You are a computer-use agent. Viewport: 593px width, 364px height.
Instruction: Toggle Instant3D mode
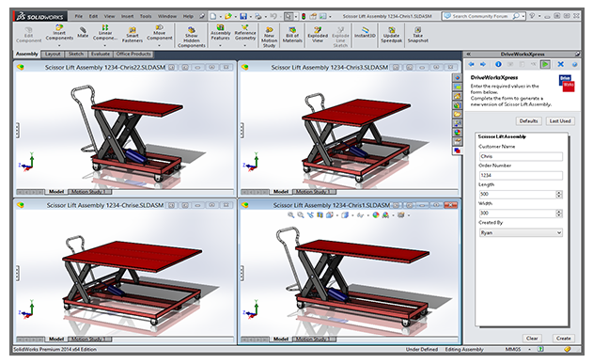tap(365, 32)
